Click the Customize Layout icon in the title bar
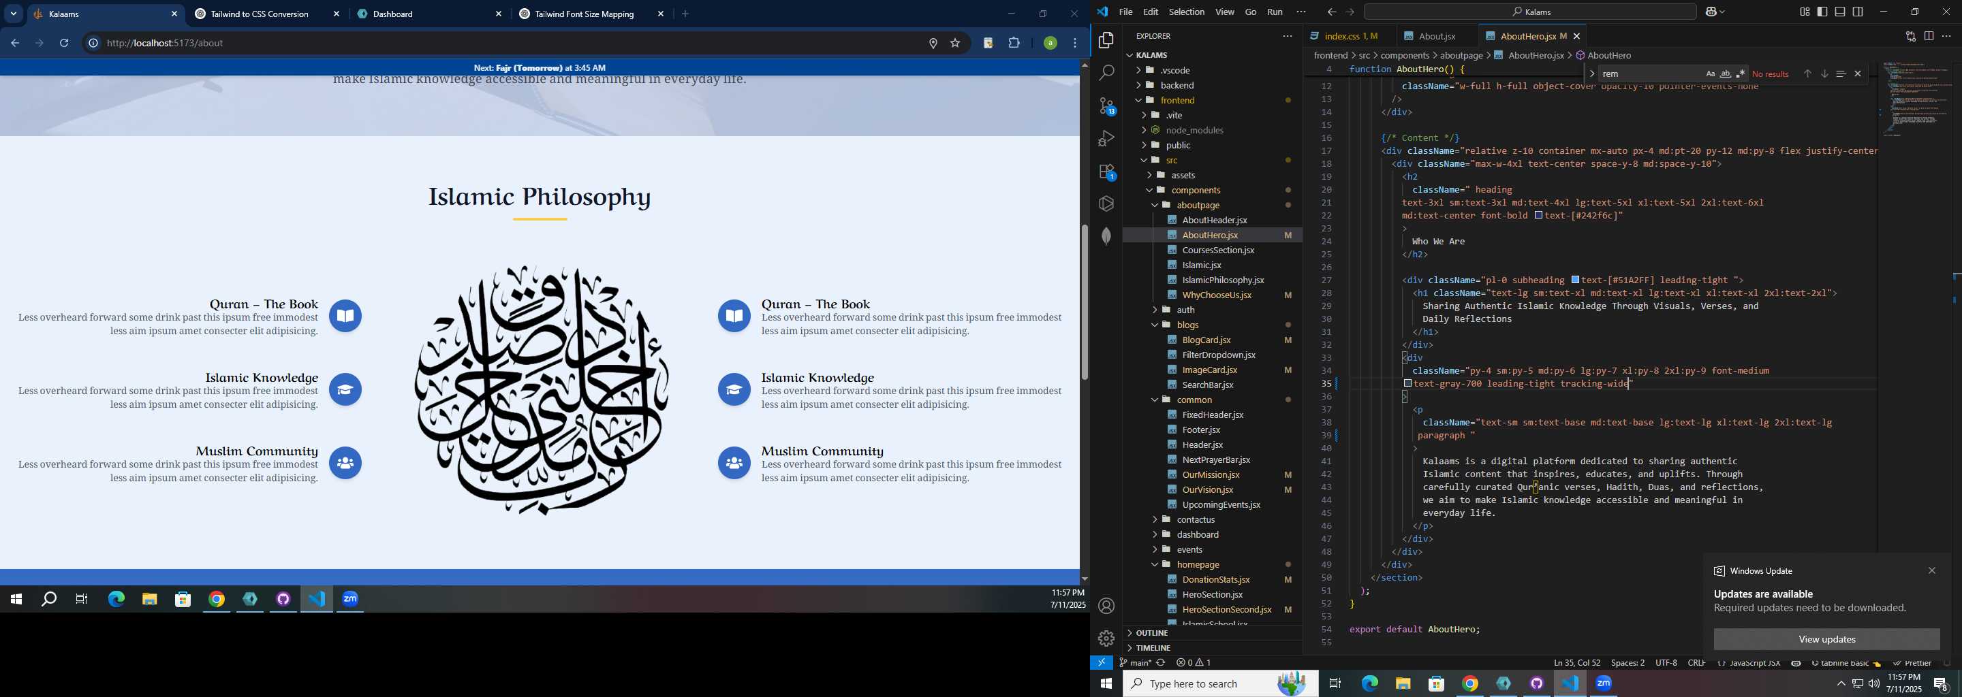 tap(1805, 12)
